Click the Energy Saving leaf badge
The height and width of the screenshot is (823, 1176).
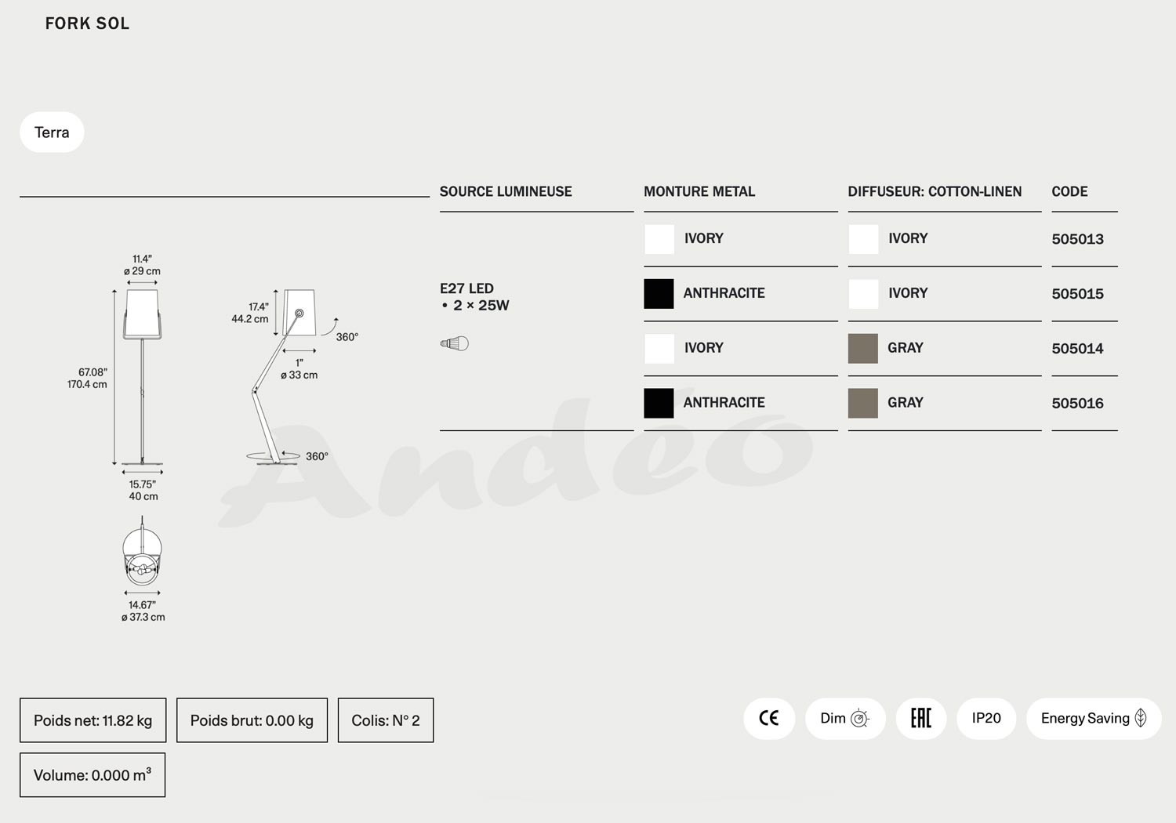[x=1094, y=719]
